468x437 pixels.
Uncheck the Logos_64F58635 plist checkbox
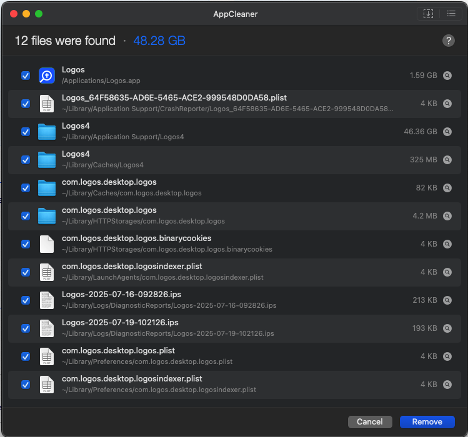pos(26,104)
